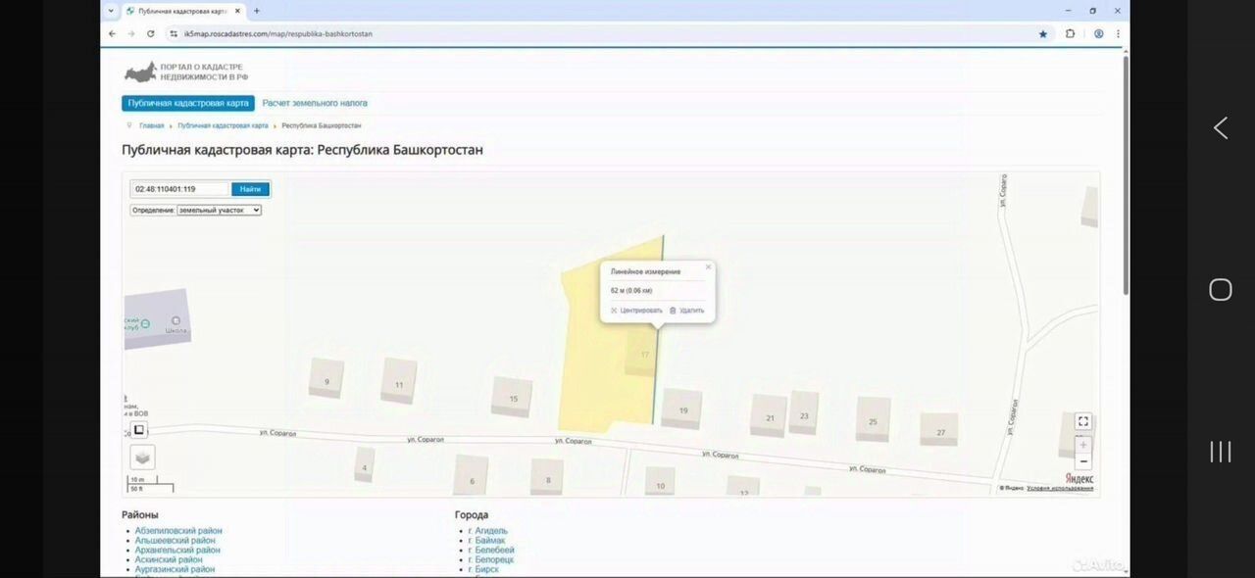The height and width of the screenshot is (578, 1255).
Task: Open Аургазинский район link
Action: 175,569
